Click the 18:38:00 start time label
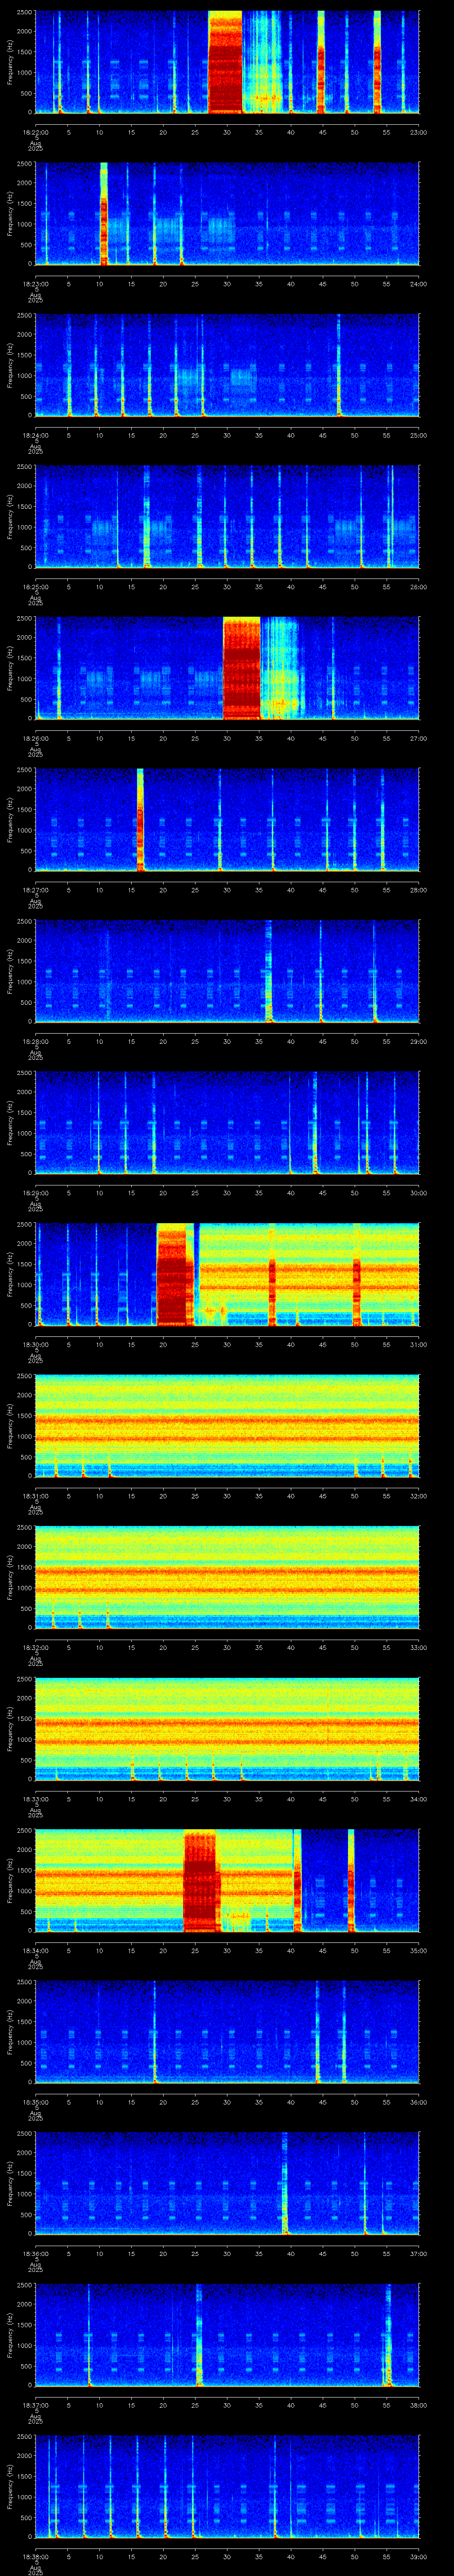The width and height of the screenshot is (454, 2576). tap(35, 2556)
